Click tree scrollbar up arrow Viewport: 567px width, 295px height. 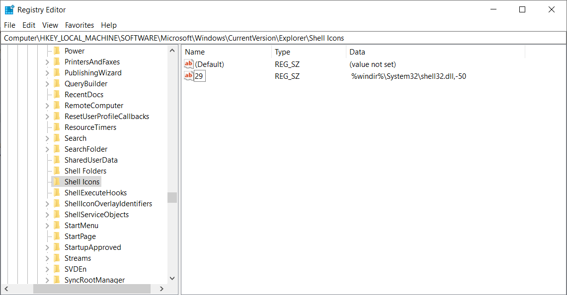coord(172,51)
